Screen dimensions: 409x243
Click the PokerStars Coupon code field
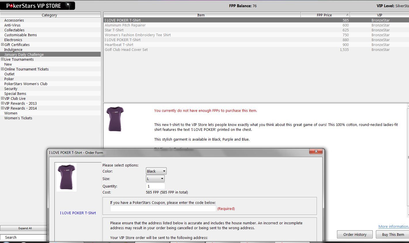163,208
